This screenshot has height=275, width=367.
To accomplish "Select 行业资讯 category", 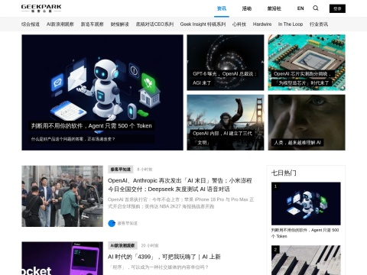I will coord(319,24).
